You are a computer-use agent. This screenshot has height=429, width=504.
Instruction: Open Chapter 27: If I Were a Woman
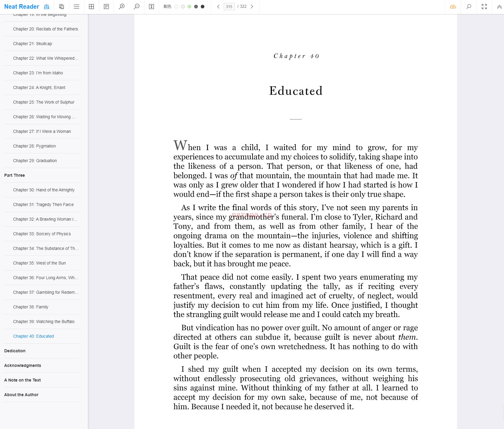[42, 131]
